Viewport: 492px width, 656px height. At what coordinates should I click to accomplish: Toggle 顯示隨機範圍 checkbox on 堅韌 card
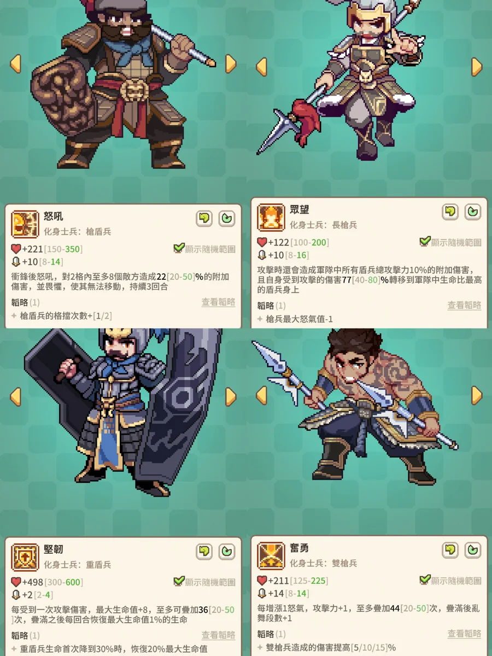[179, 582]
